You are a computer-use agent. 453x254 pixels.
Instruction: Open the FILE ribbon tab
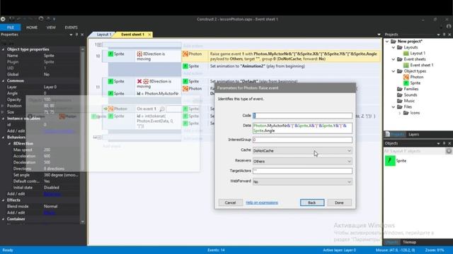pyautogui.click(x=11, y=28)
